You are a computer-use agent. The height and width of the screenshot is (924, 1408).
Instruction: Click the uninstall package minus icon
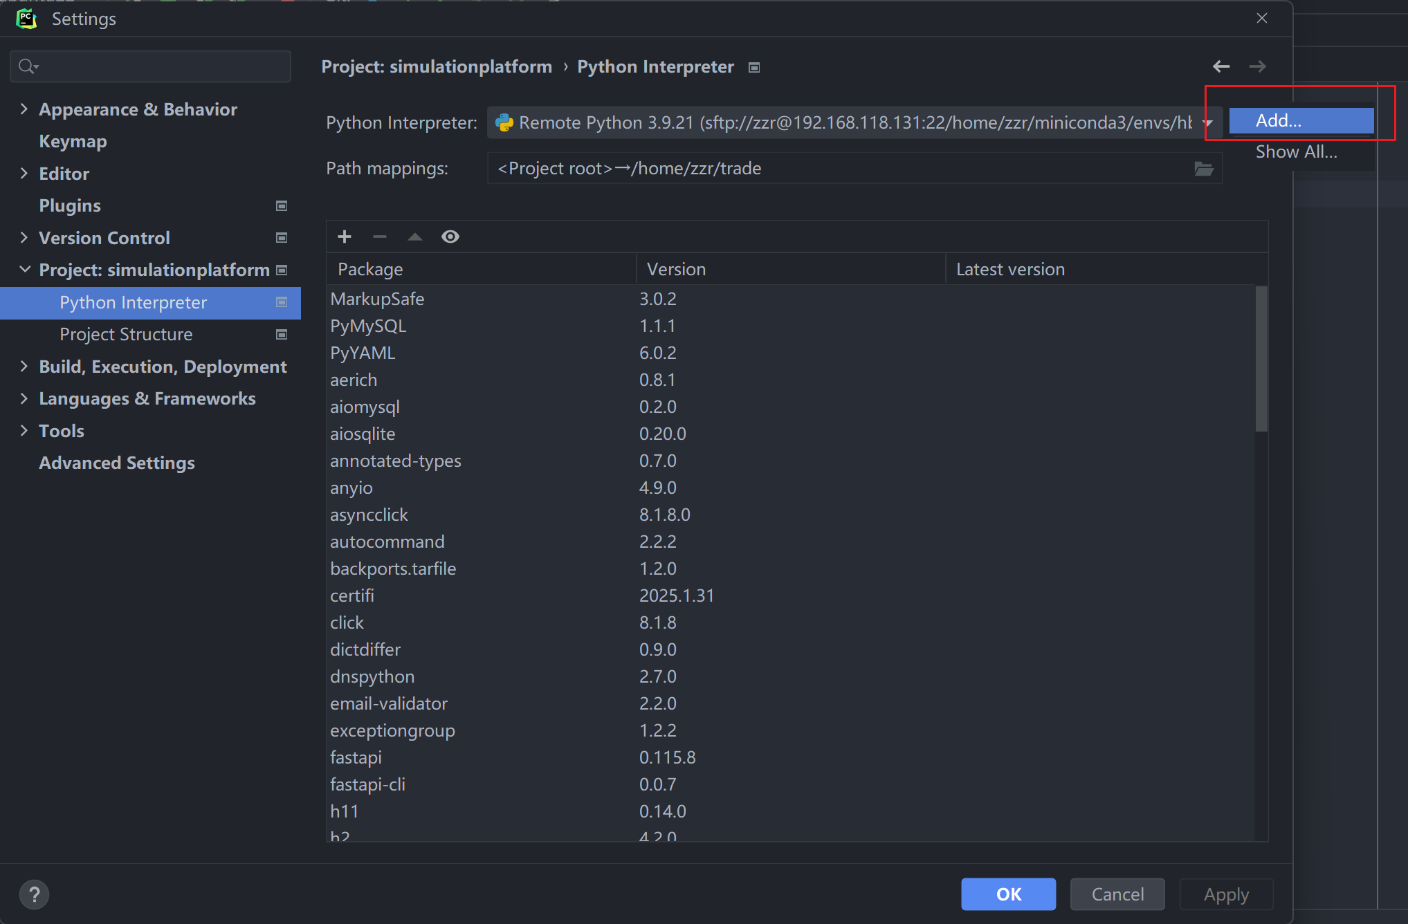(379, 237)
